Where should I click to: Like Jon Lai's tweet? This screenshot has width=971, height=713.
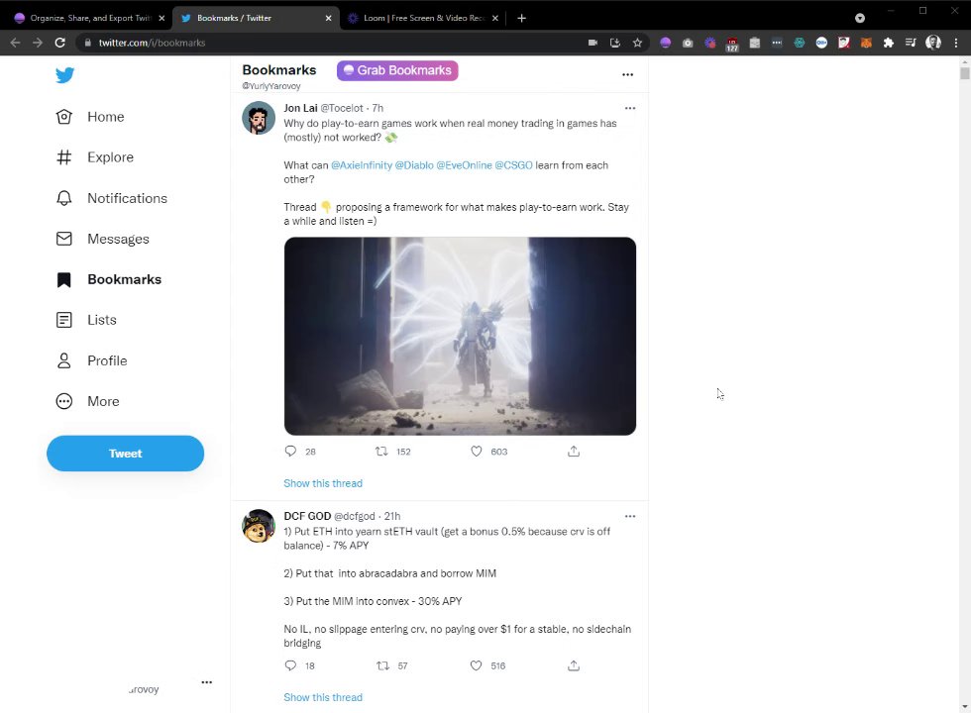coord(477,452)
